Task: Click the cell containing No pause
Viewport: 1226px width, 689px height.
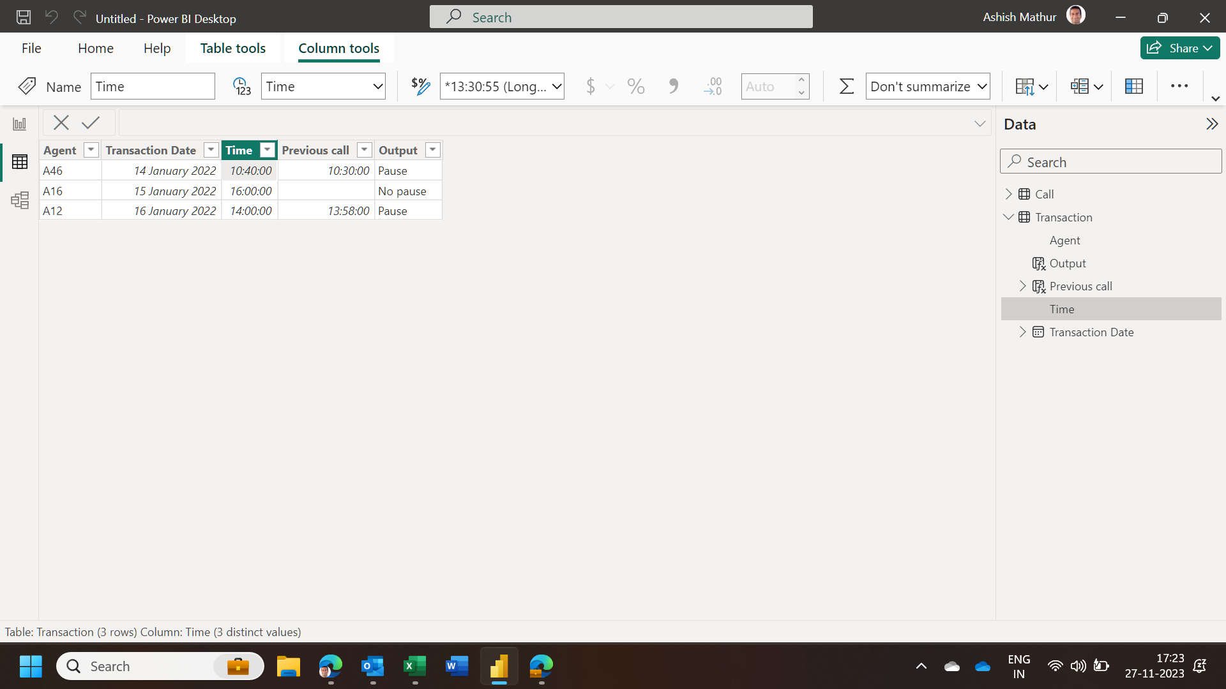Action: tap(407, 191)
